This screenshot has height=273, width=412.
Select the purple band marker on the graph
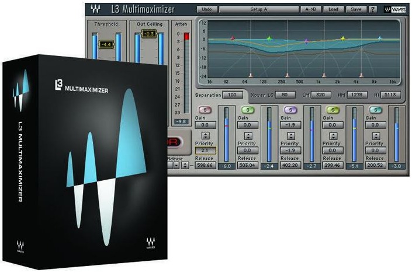pyautogui.click(x=306, y=41)
